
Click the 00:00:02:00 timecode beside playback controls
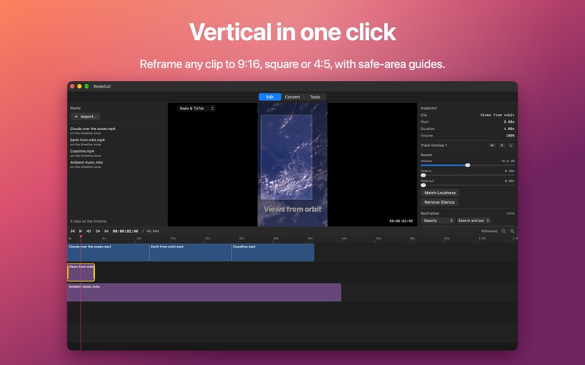pos(125,231)
